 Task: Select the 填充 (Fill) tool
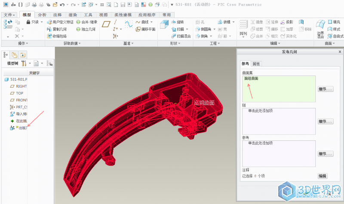[335, 22]
